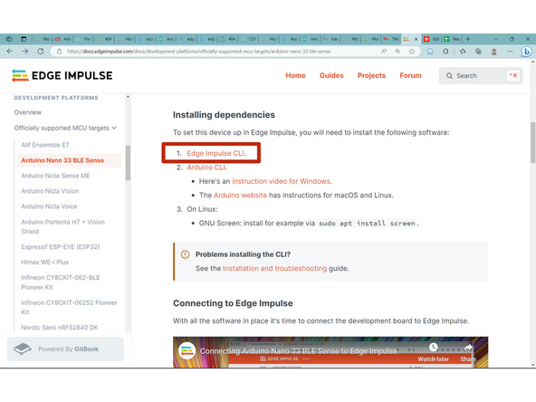Open the Arduino website link
This screenshot has width=536, height=402.
coord(240,196)
